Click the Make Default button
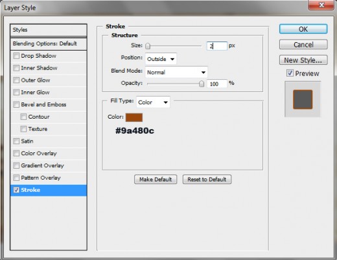The height and width of the screenshot is (260, 337). tap(156, 180)
